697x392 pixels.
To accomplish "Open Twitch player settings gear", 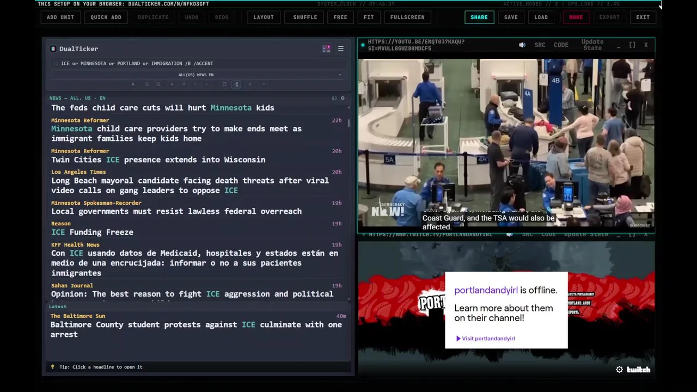I will point(619,370).
